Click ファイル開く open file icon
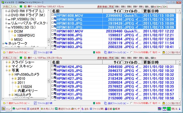Viewport: 183px width, 113px height. 91,109
